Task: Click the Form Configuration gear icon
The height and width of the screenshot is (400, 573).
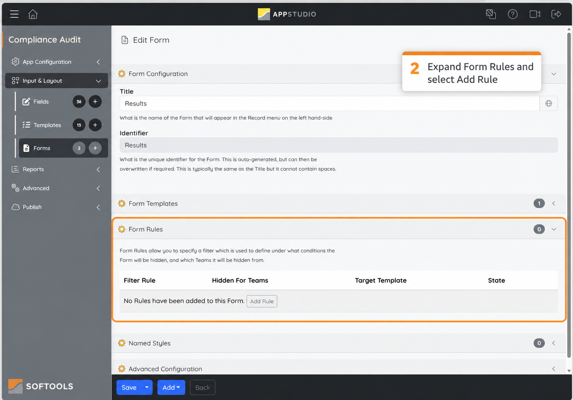Action: (122, 74)
